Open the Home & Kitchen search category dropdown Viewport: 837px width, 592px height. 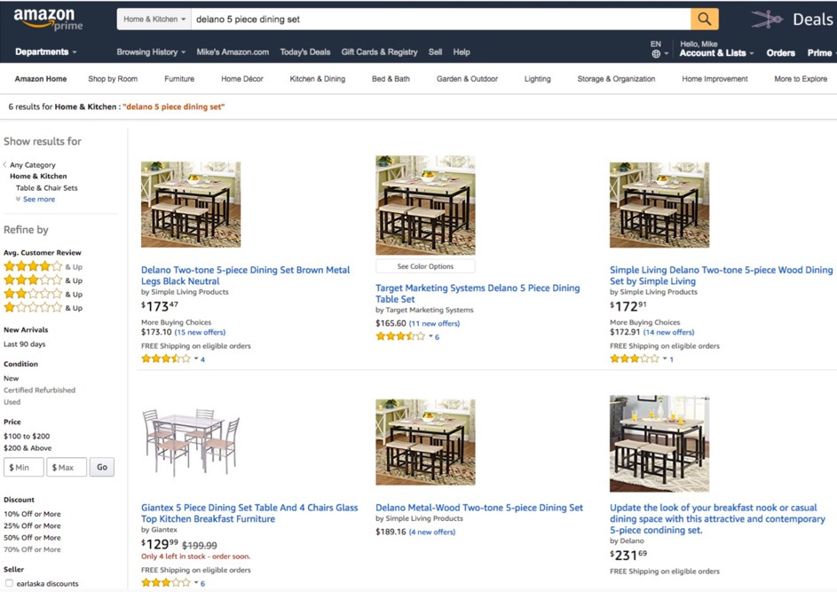coord(154,19)
